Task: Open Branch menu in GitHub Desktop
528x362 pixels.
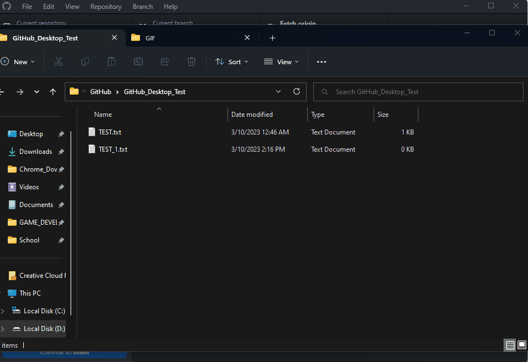Action: pyautogui.click(x=142, y=7)
